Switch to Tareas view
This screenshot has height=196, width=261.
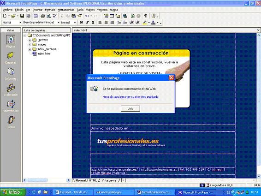pyautogui.click(x=11, y=122)
